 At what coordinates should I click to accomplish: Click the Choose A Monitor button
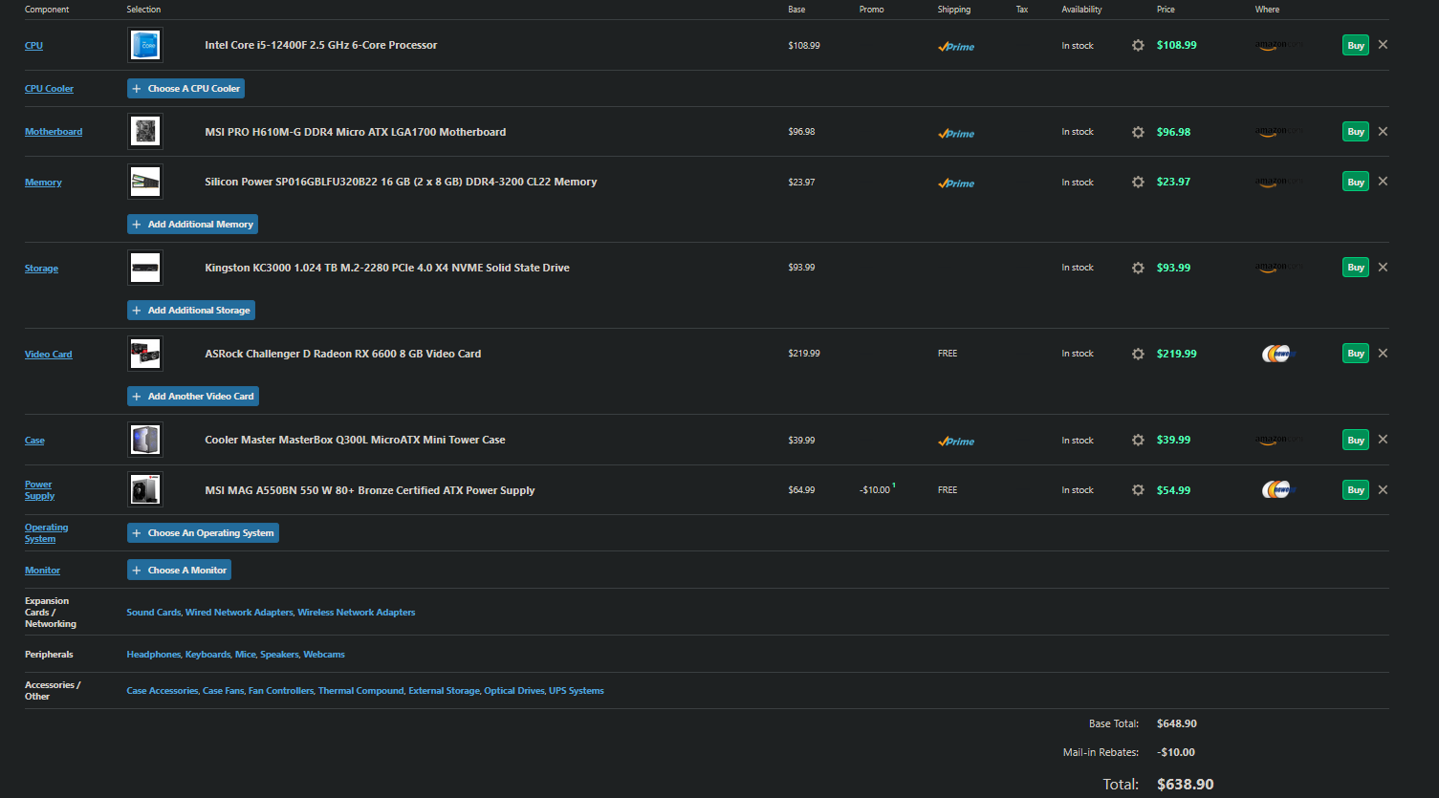[179, 571]
